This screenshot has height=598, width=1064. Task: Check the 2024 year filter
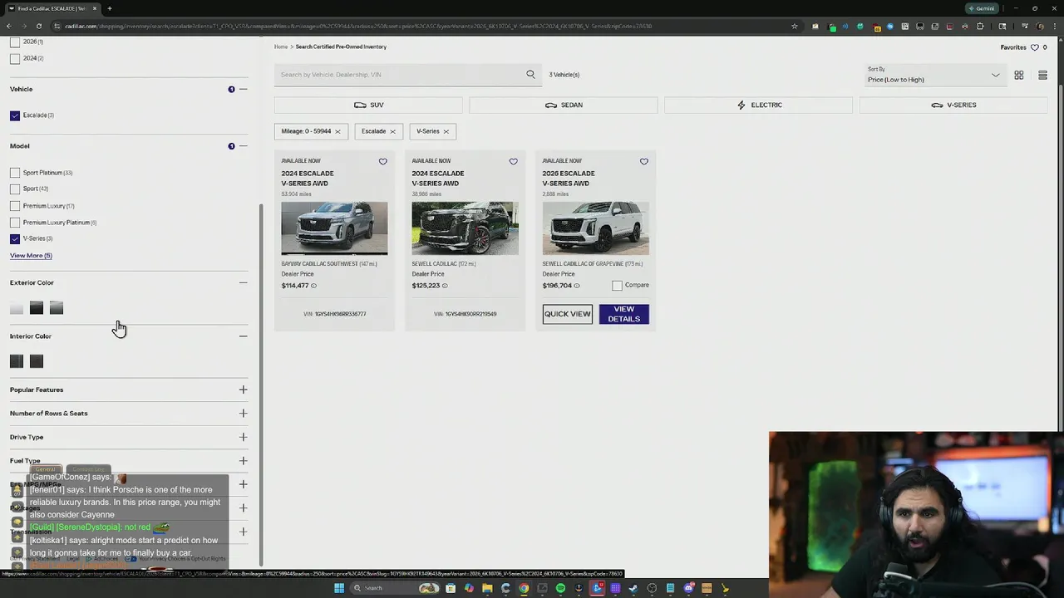click(x=15, y=58)
